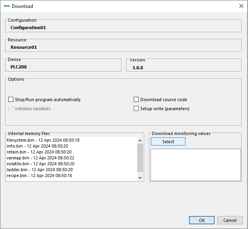Select recipe.bin in memory files

[x=39, y=175]
